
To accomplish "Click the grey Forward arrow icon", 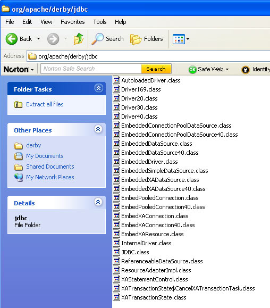I will (x=53, y=39).
